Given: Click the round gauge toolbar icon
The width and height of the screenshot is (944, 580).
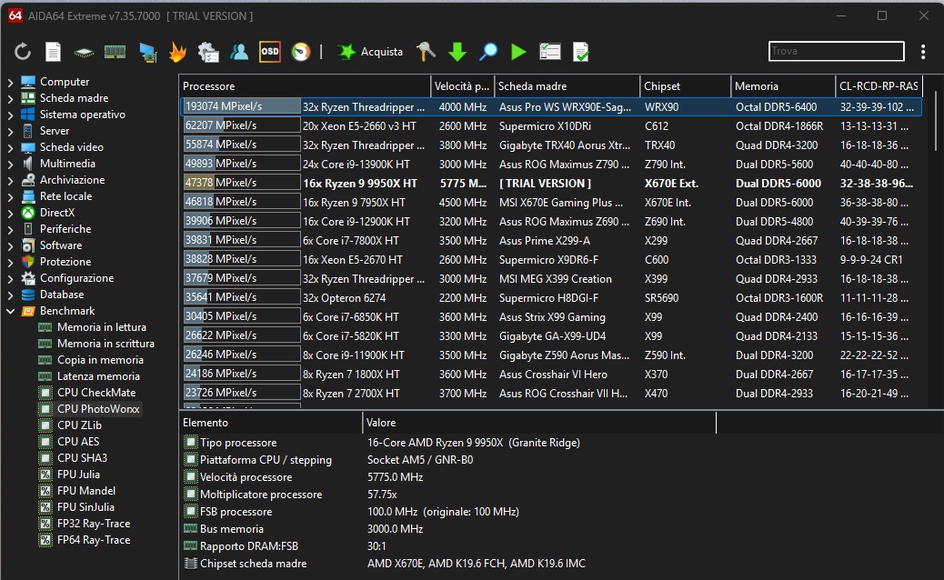Looking at the screenshot, I should click(300, 52).
